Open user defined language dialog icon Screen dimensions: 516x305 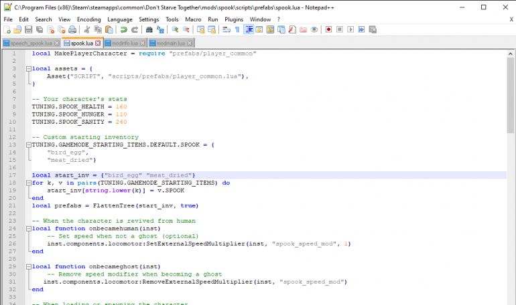tap(259, 30)
